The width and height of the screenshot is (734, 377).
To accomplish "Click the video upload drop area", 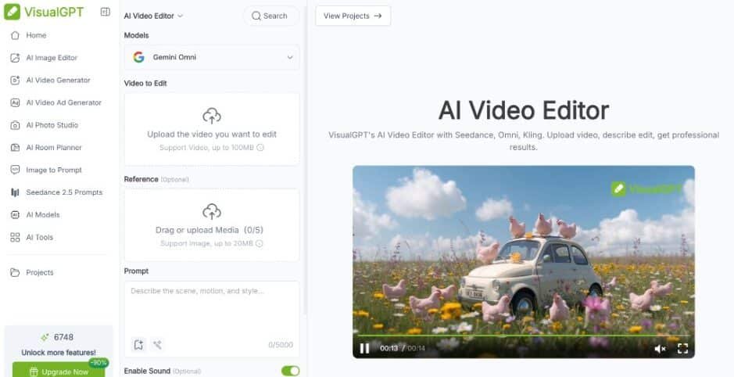I will 212,129.
